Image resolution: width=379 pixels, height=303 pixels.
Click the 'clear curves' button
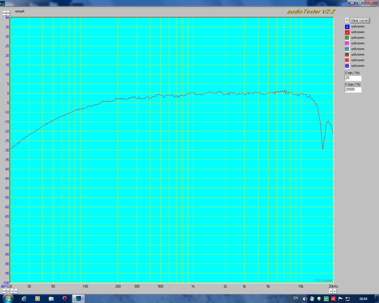tap(360, 20)
